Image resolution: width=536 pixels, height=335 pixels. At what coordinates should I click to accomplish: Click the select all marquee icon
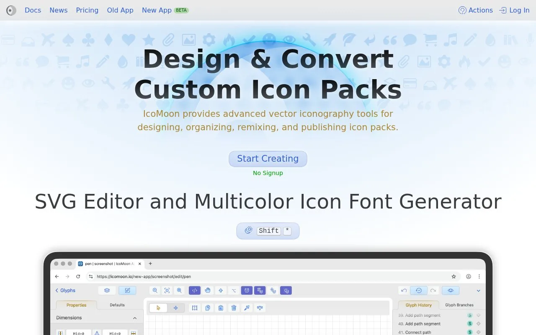coord(195,308)
